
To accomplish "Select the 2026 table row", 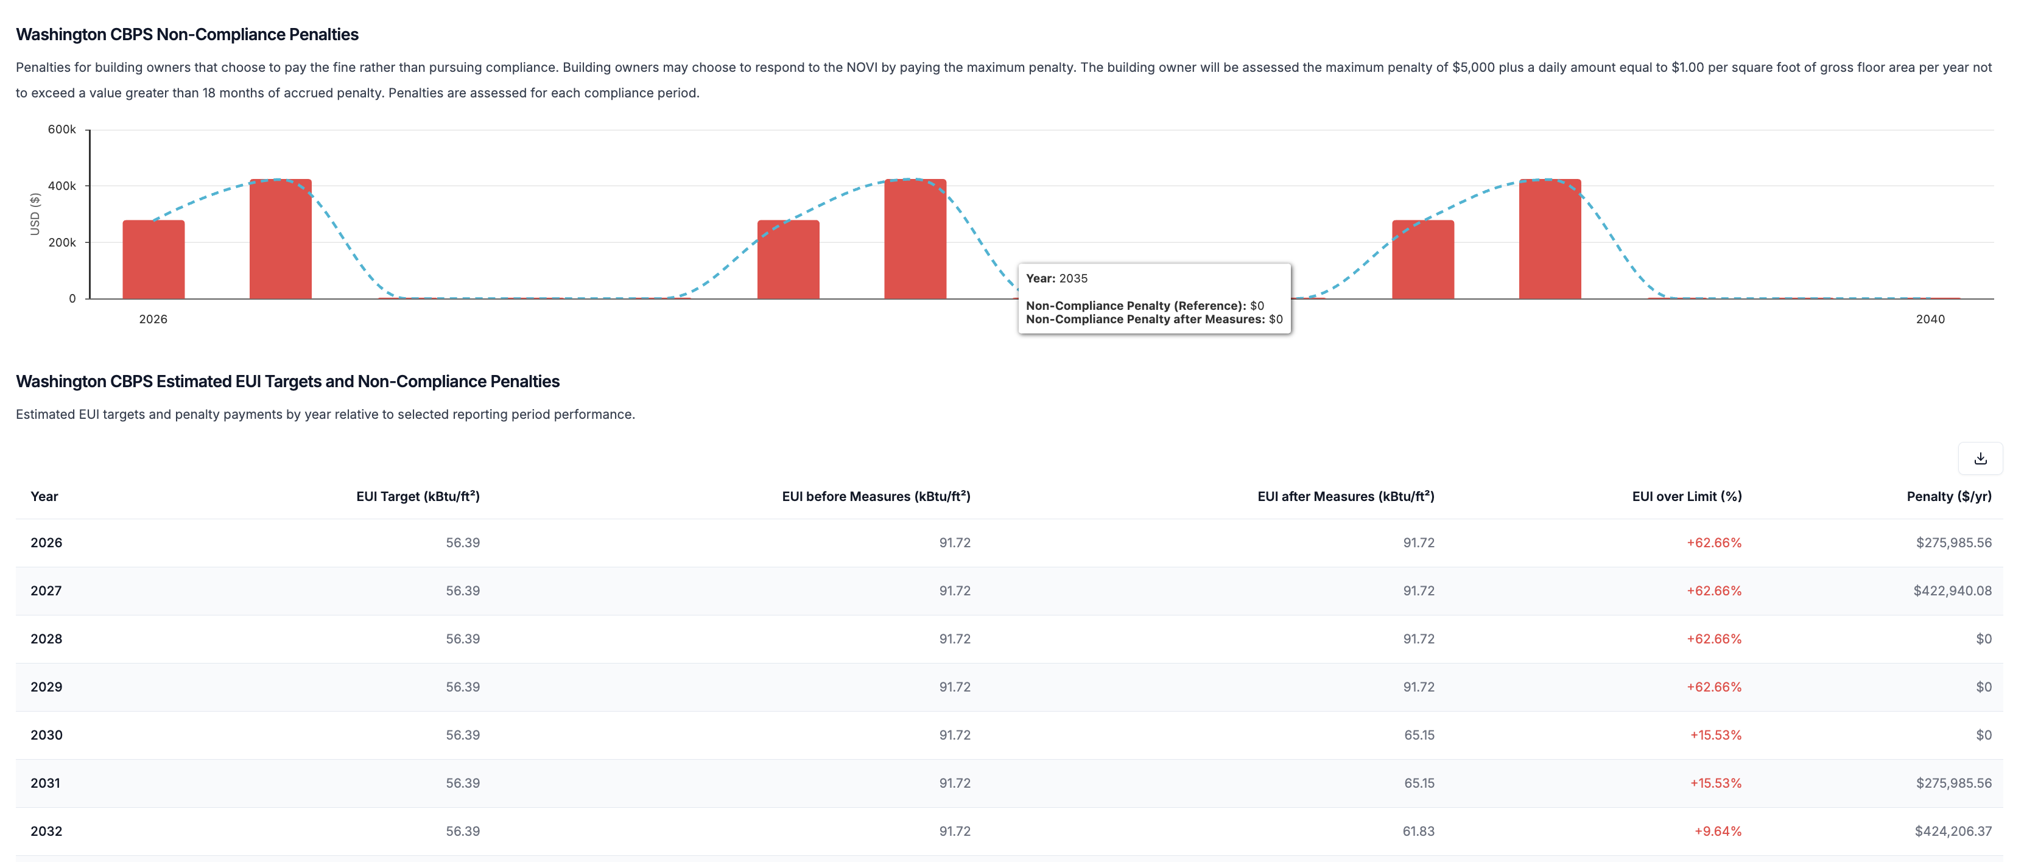I will click(x=46, y=543).
